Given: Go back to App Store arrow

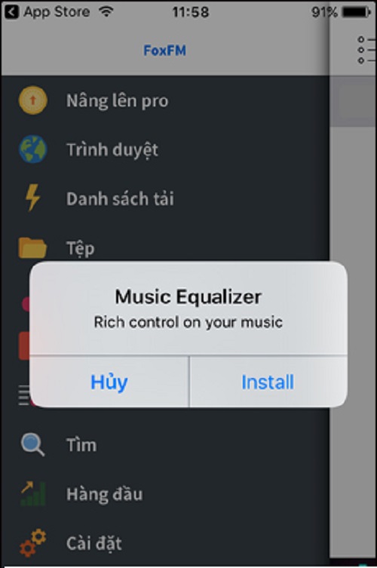Looking at the screenshot, I should click(x=11, y=12).
